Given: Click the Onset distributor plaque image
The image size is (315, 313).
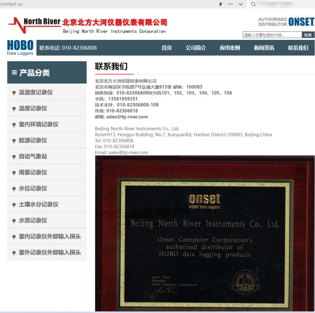Looking at the screenshot, I should (205, 234).
